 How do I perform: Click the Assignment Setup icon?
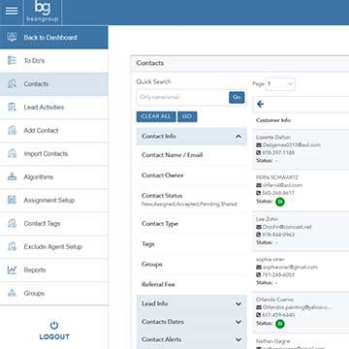12,200
